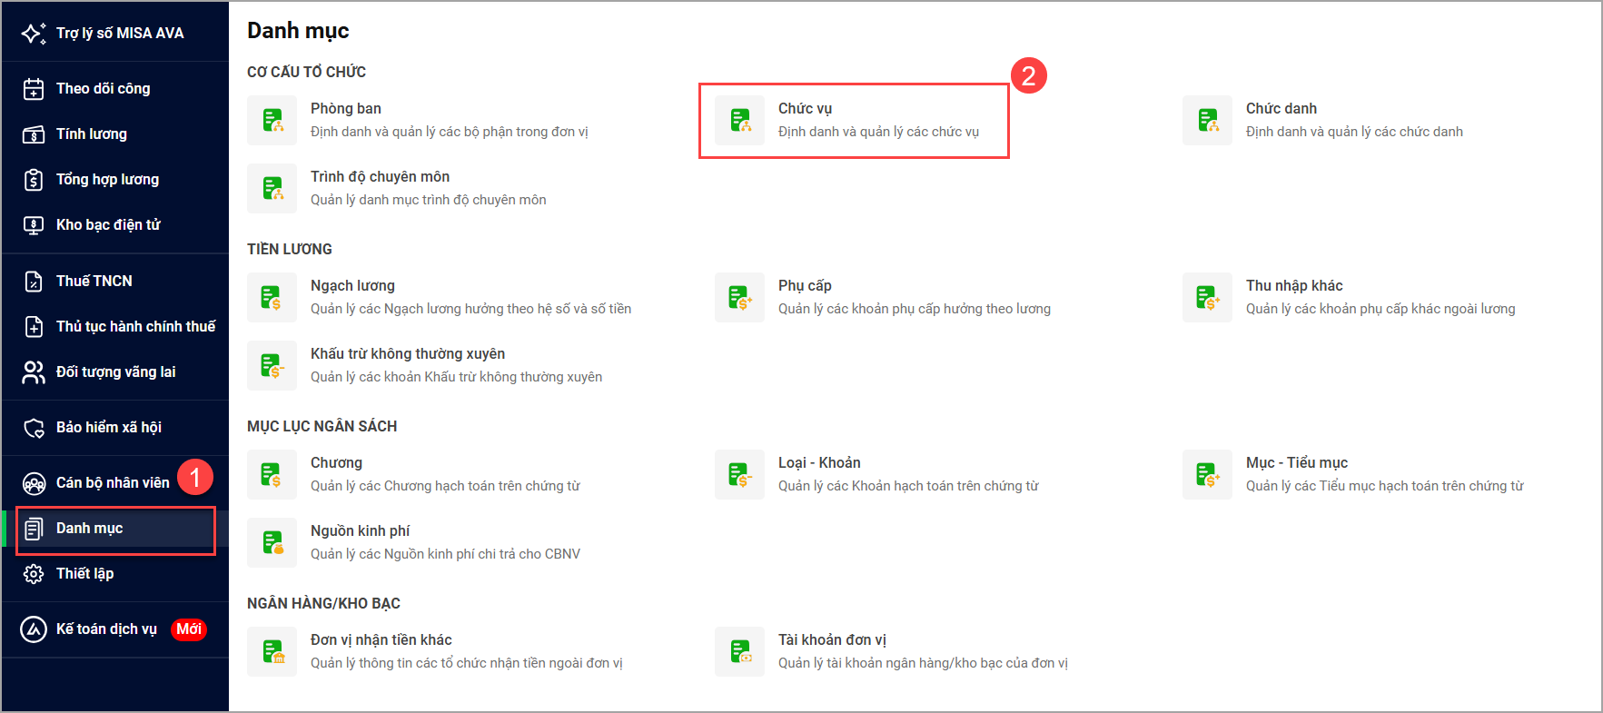1603x713 pixels.
Task: Open Kế toán dịch vụ menu item
Action: click(106, 629)
